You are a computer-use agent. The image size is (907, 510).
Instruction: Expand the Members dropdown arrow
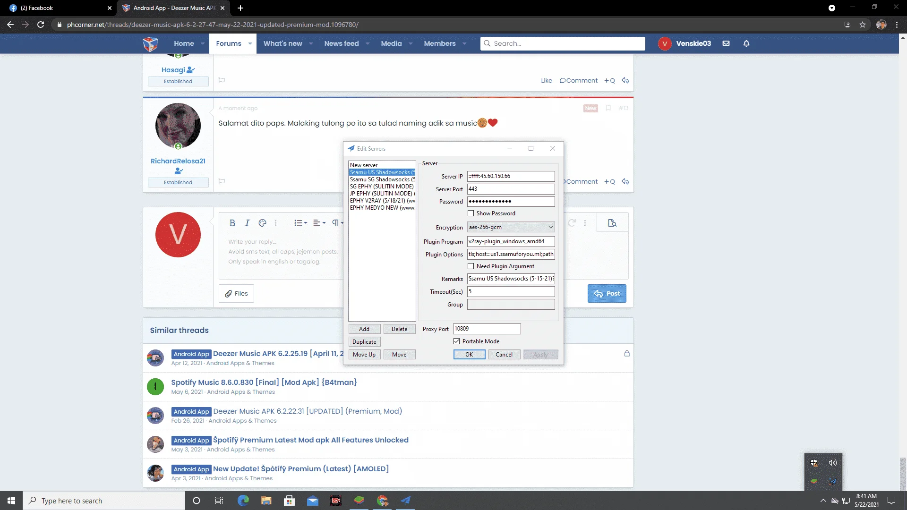click(464, 43)
